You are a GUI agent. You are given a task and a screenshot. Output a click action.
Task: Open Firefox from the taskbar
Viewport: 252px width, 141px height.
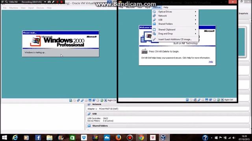(119, 137)
